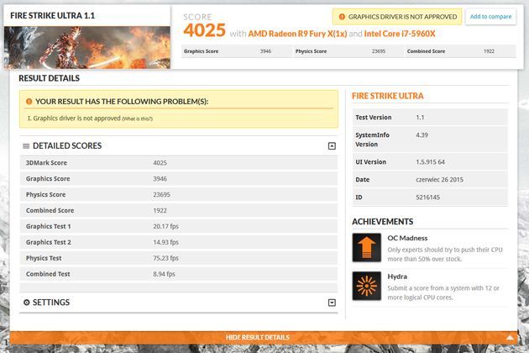This screenshot has width=529, height=353.
Task: Click the upward arrow on orange bar
Action: [x=510, y=337]
